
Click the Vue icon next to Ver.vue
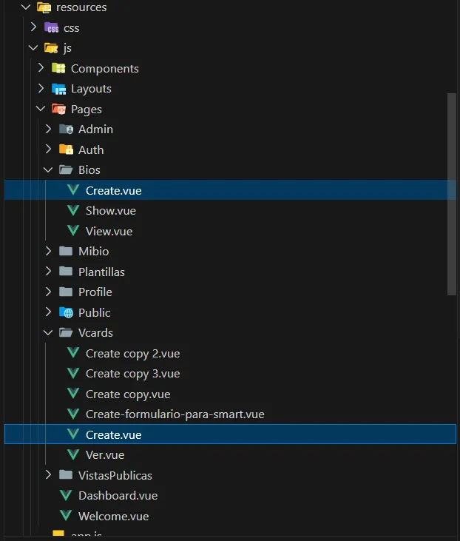click(x=73, y=454)
